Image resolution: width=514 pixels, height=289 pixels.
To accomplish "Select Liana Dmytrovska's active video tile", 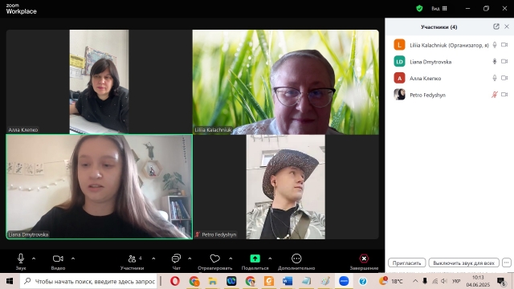I will [100, 187].
